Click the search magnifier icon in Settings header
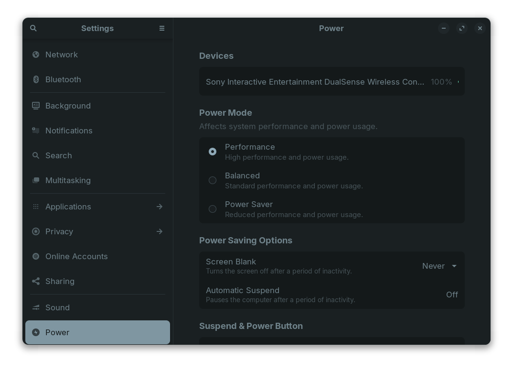The width and height of the screenshot is (513, 372). (x=33, y=28)
